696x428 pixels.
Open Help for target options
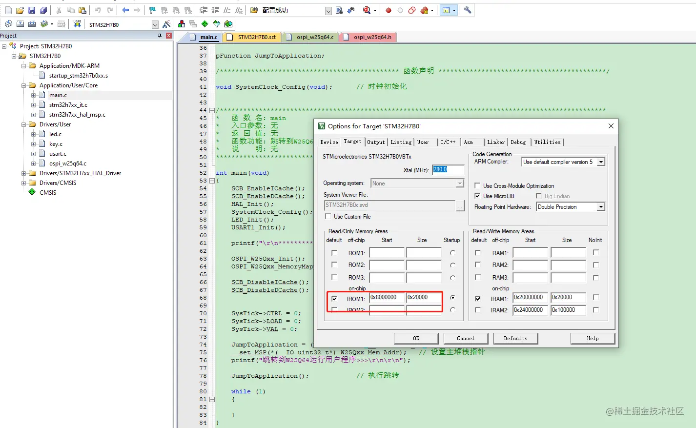(593, 338)
